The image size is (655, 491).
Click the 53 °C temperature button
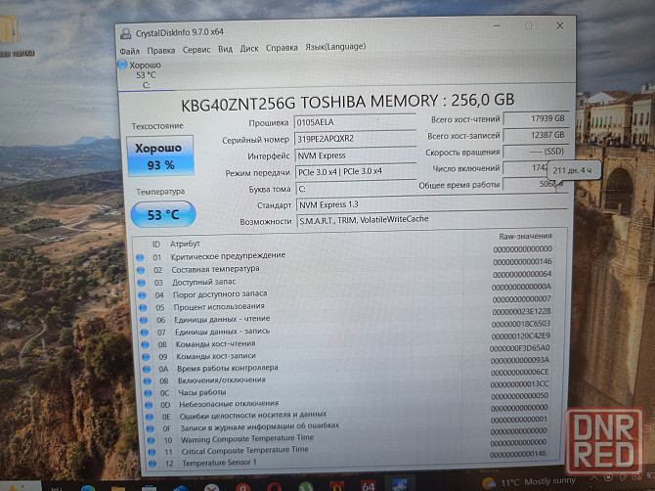click(x=162, y=213)
